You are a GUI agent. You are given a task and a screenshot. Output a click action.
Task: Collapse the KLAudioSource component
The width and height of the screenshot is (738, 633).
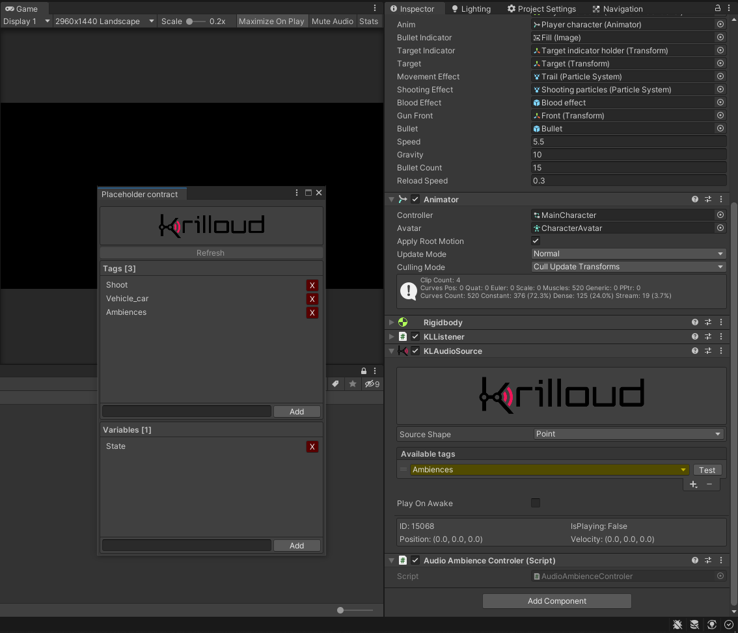(x=391, y=351)
